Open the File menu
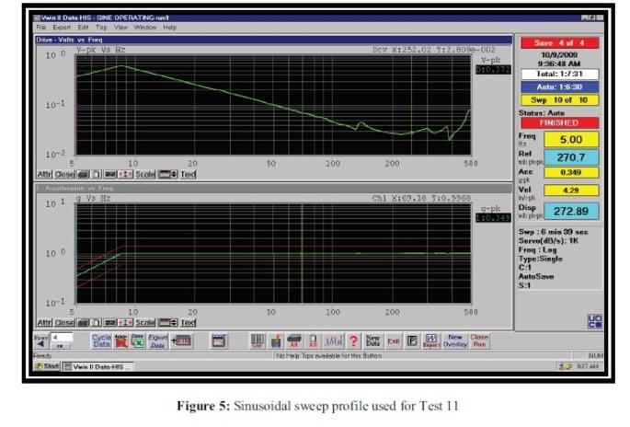Image resolution: width=630 pixels, height=427 pixels. coord(41,28)
